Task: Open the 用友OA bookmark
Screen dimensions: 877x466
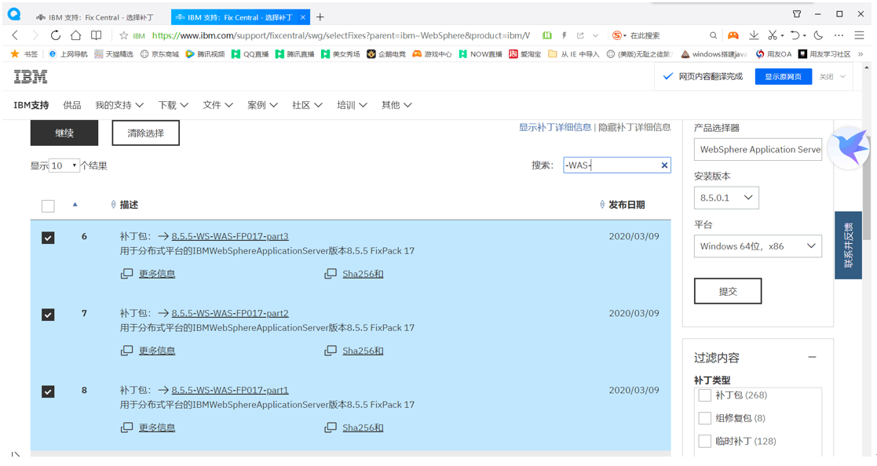Action: (774, 54)
